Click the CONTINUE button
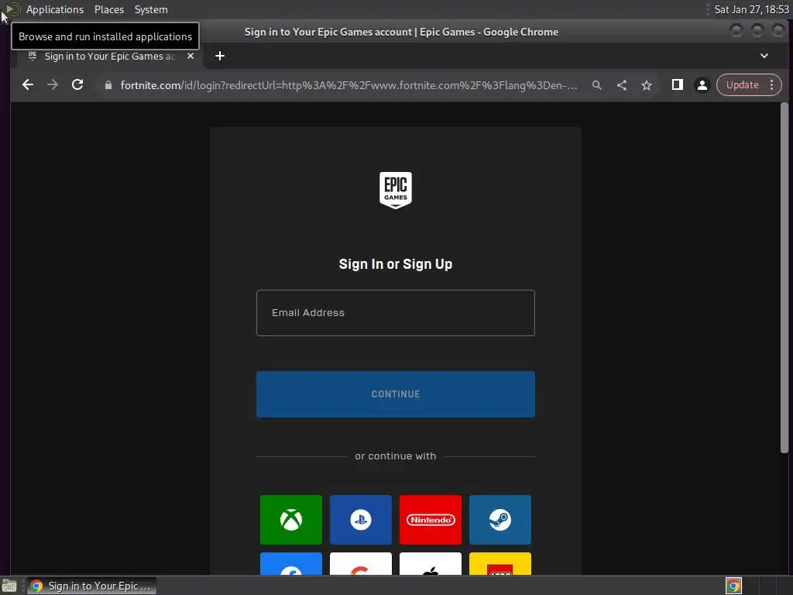The width and height of the screenshot is (793, 595). 396,394
